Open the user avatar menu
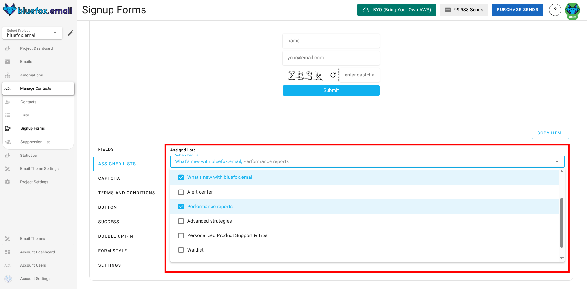Image resolution: width=587 pixels, height=289 pixels. [572, 10]
